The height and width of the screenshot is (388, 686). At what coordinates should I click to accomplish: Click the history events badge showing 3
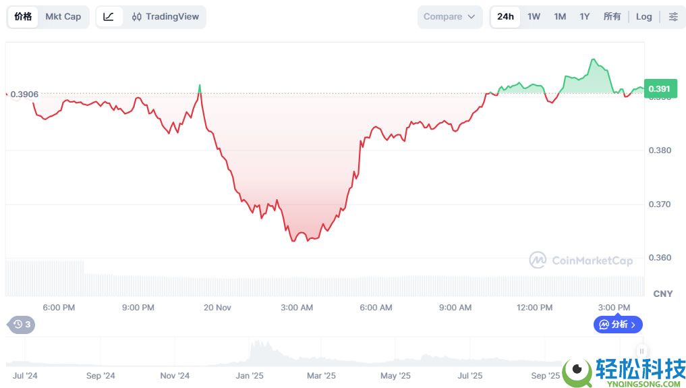click(22, 325)
